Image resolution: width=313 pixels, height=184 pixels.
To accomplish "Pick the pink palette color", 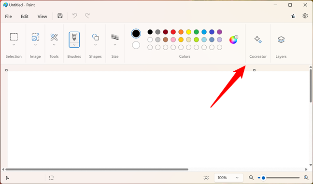I will 173,39.
